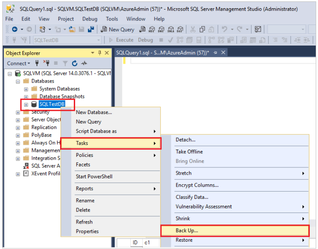Screen dimensions: 318x249
Task: Open the View menu
Action: [44, 19]
